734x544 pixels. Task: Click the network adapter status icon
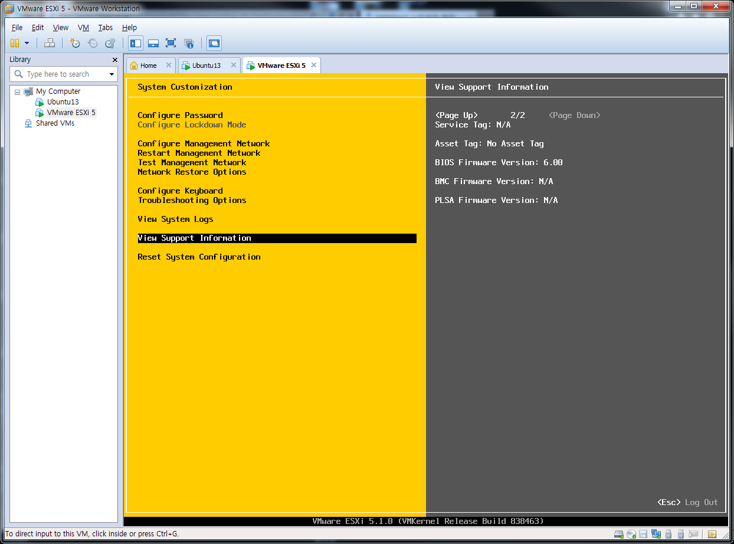click(x=656, y=534)
